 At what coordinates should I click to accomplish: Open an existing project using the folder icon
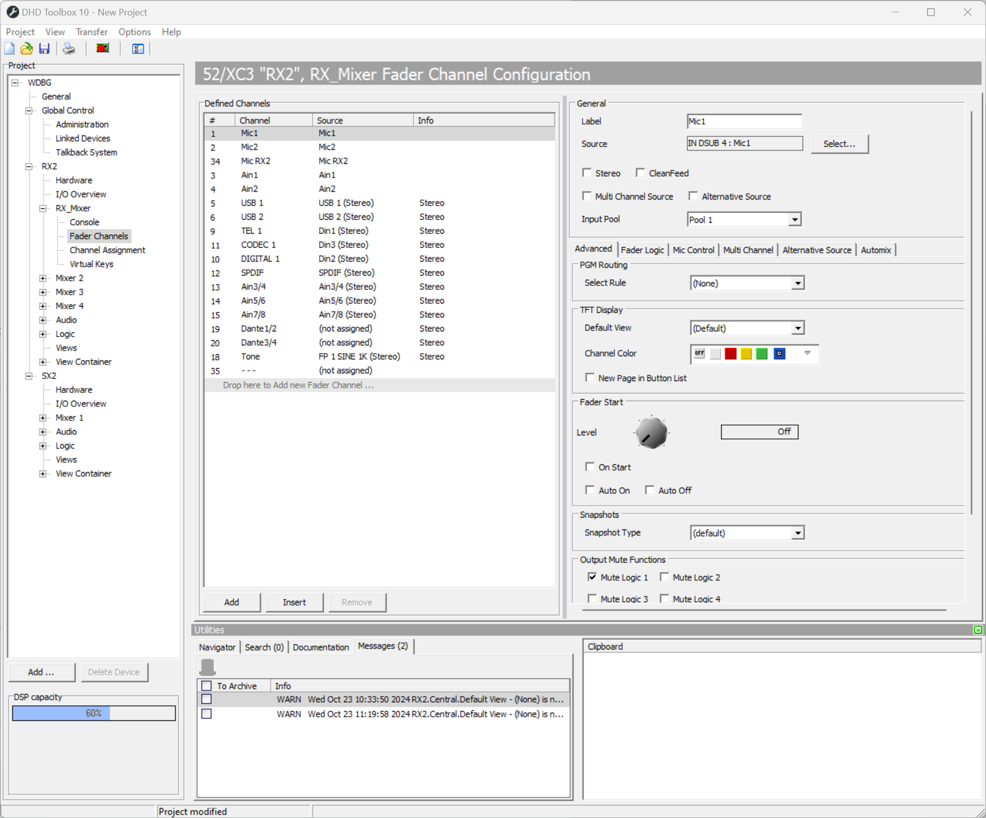26,48
